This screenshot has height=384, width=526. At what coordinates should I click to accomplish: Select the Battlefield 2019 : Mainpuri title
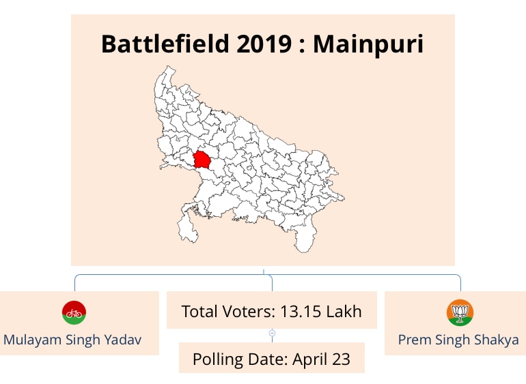[x=262, y=44]
